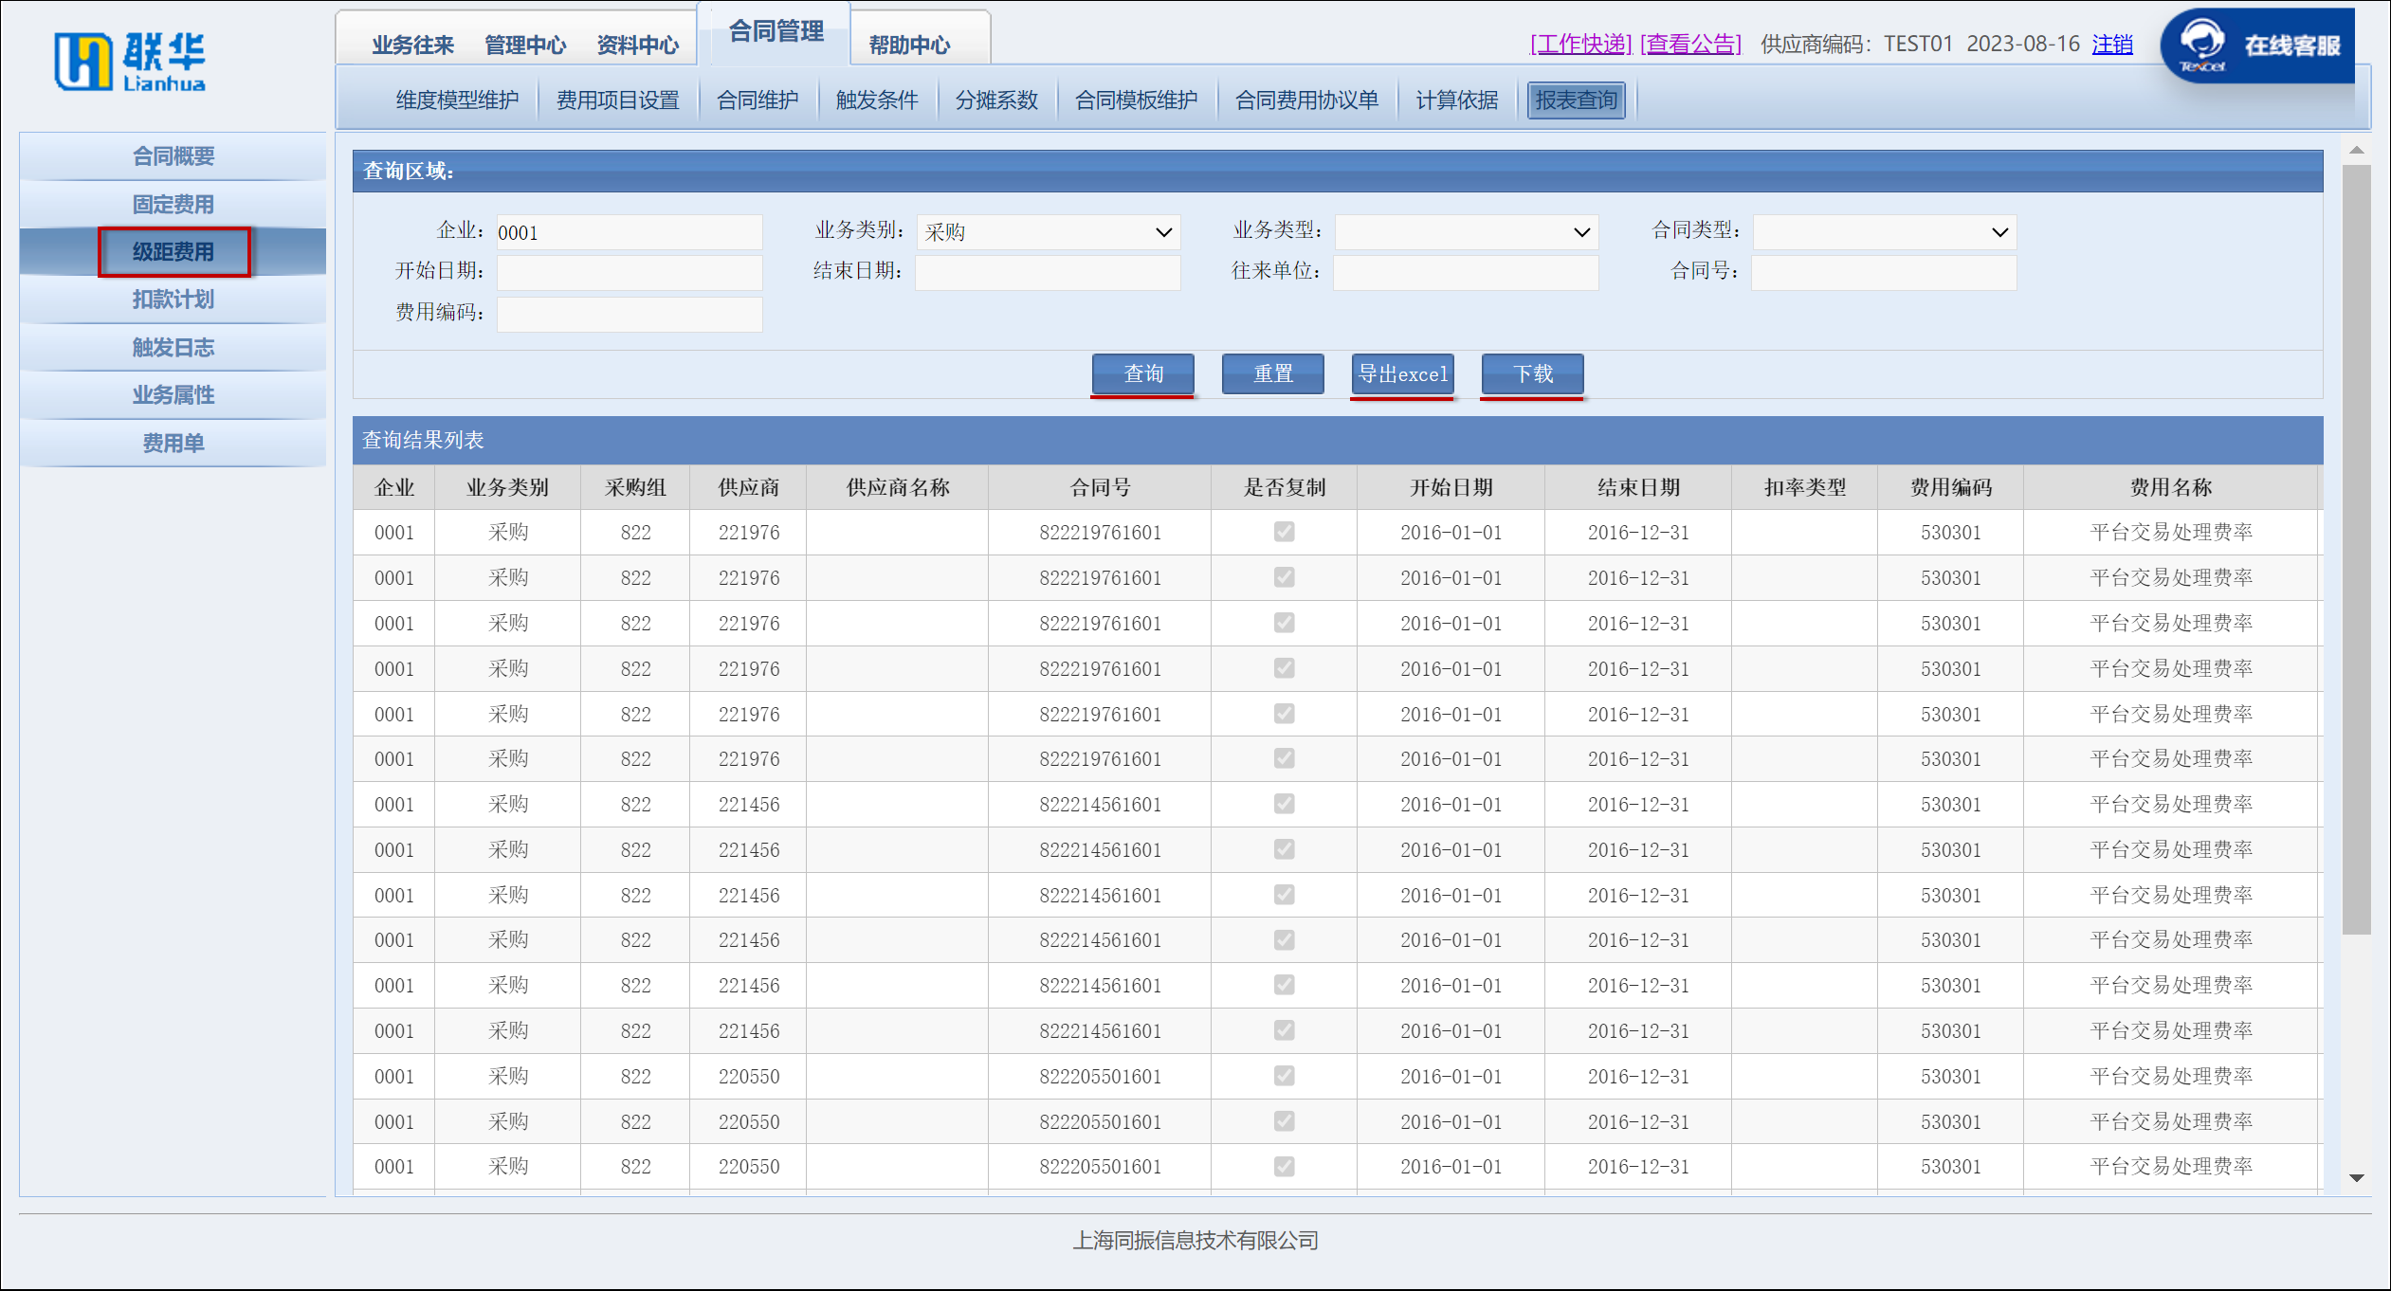Open the 工作快递 link
This screenshot has height=1291, width=2391.
[x=1580, y=45]
